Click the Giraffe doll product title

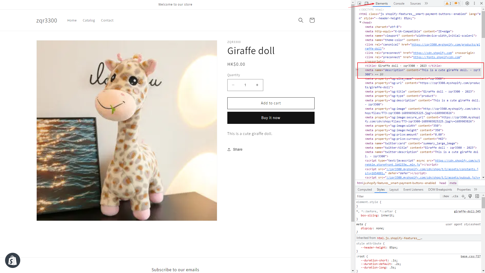[x=251, y=51]
